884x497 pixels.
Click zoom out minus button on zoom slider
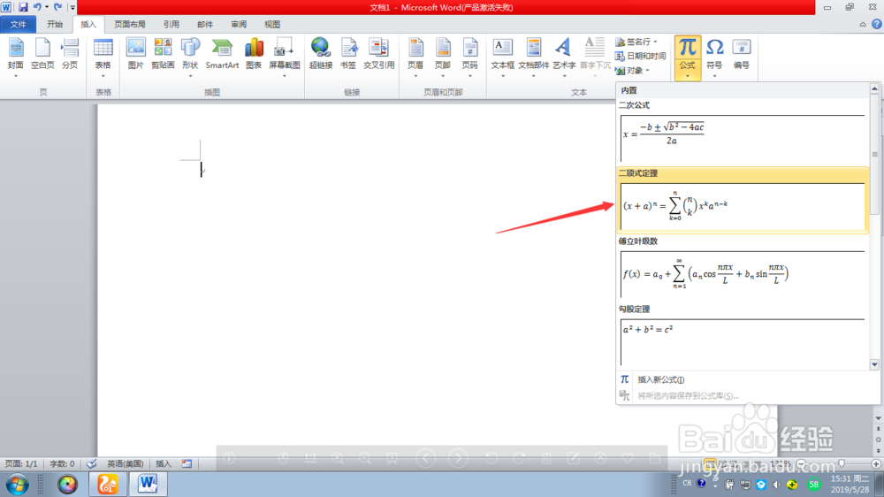point(801,463)
